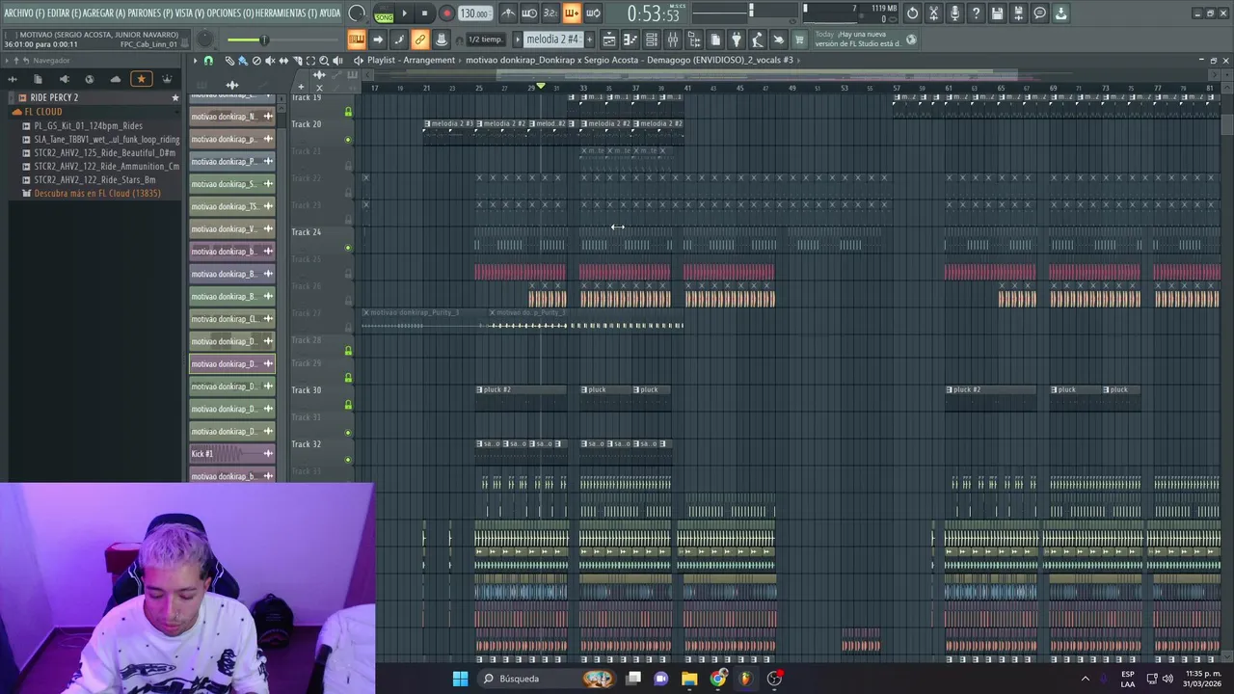Toggle mute on Track 20
The height and width of the screenshot is (694, 1234).
pyautogui.click(x=348, y=140)
